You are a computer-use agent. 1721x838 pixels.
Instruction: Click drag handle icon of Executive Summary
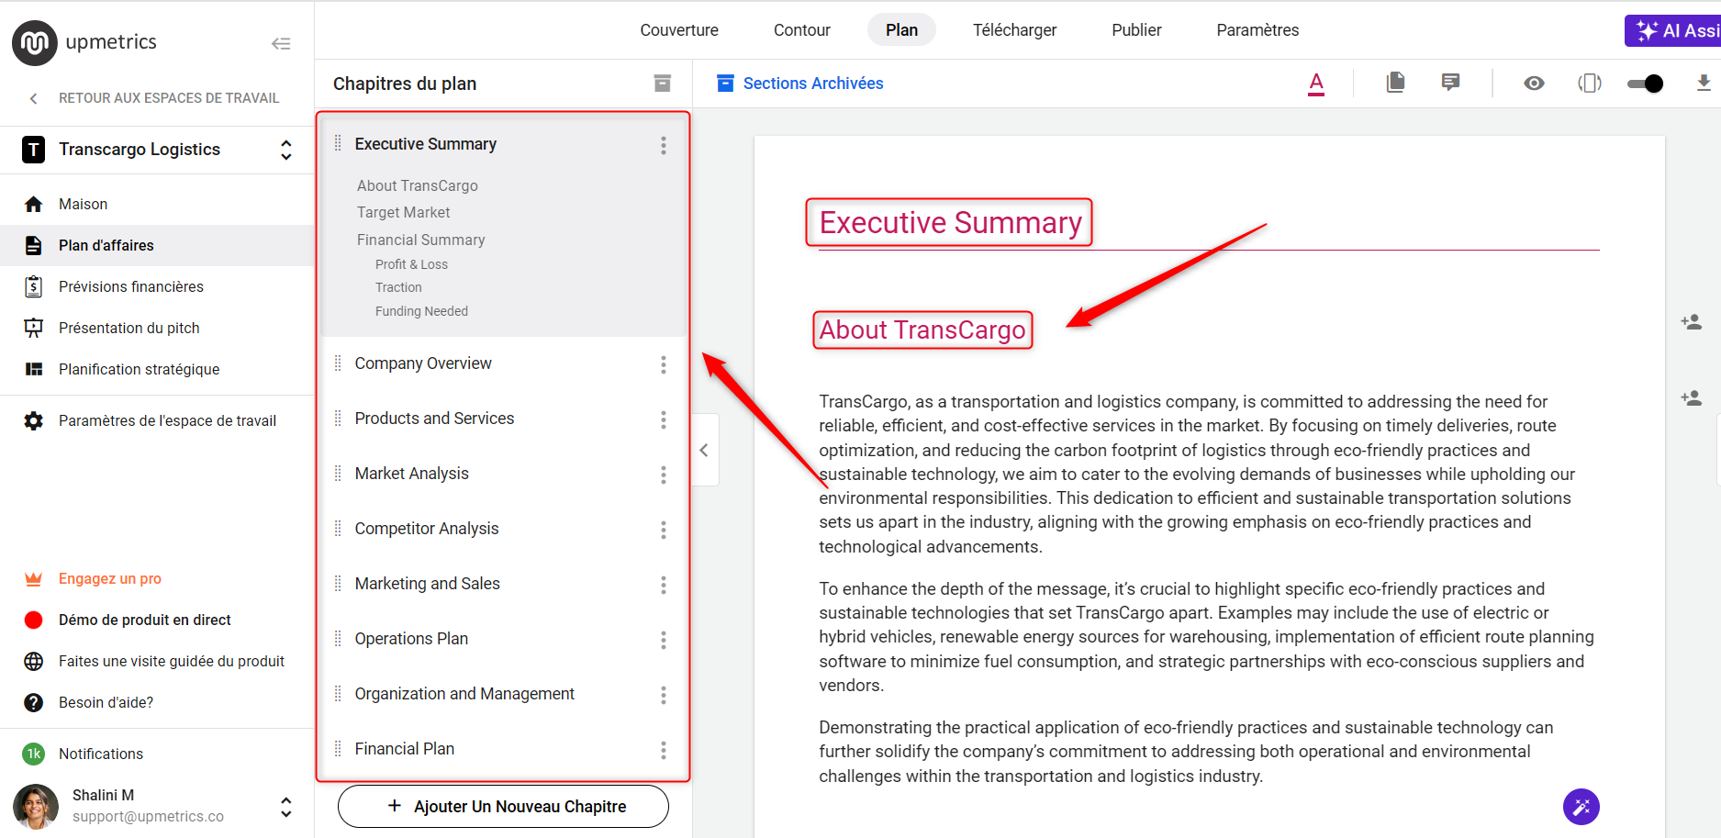[338, 143]
